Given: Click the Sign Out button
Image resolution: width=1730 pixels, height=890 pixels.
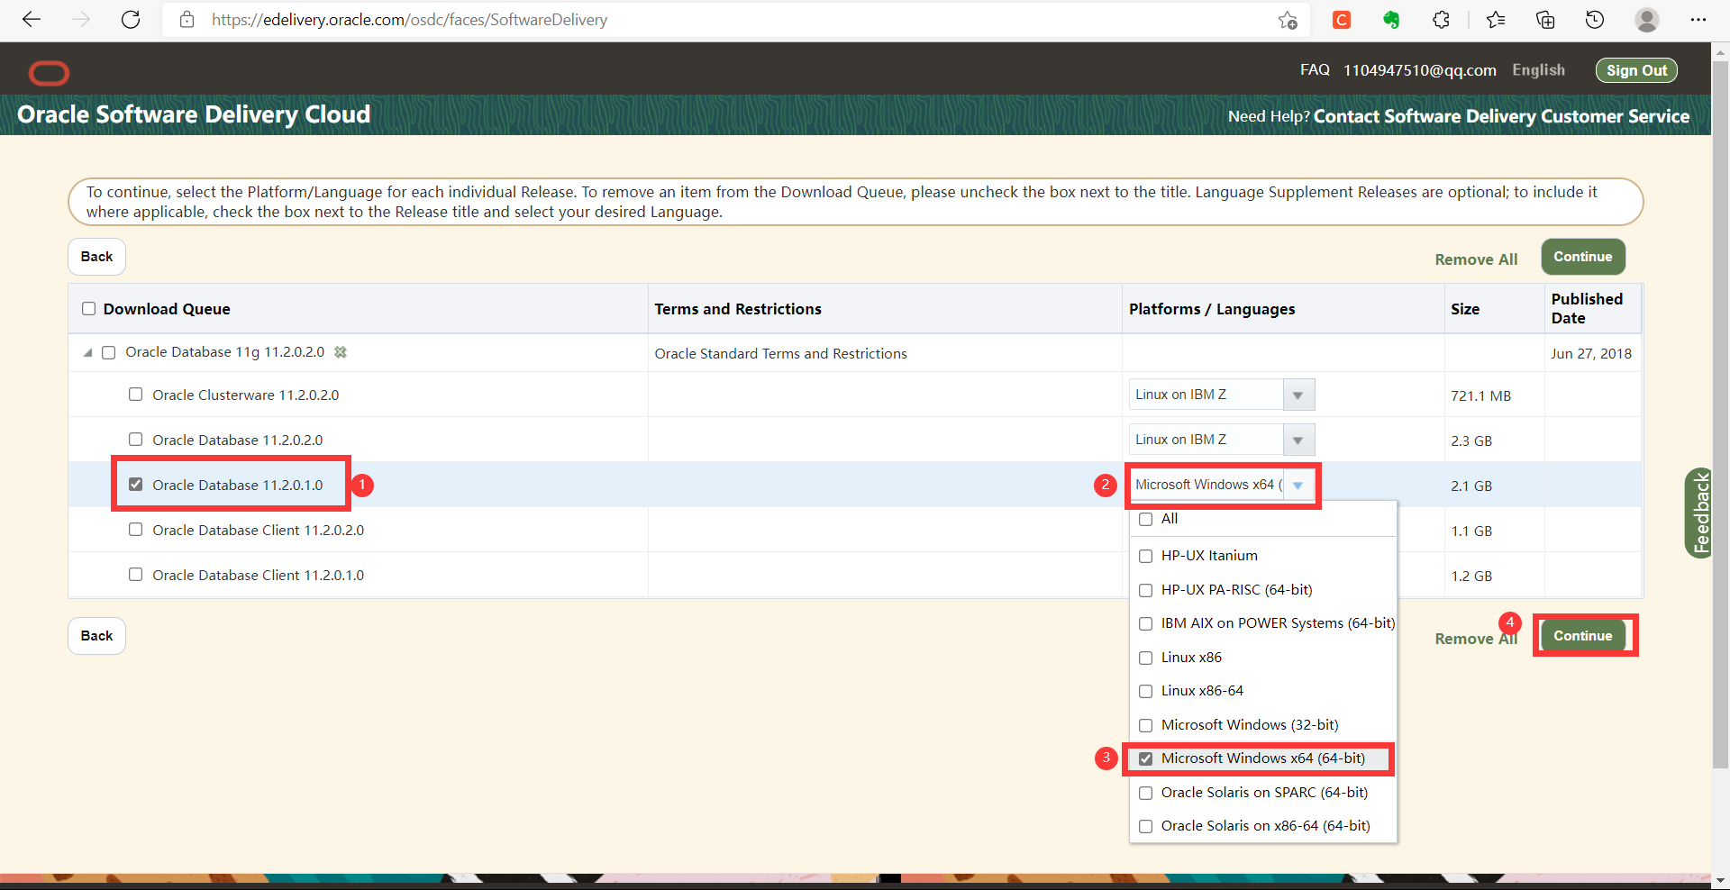Looking at the screenshot, I should click(1636, 70).
